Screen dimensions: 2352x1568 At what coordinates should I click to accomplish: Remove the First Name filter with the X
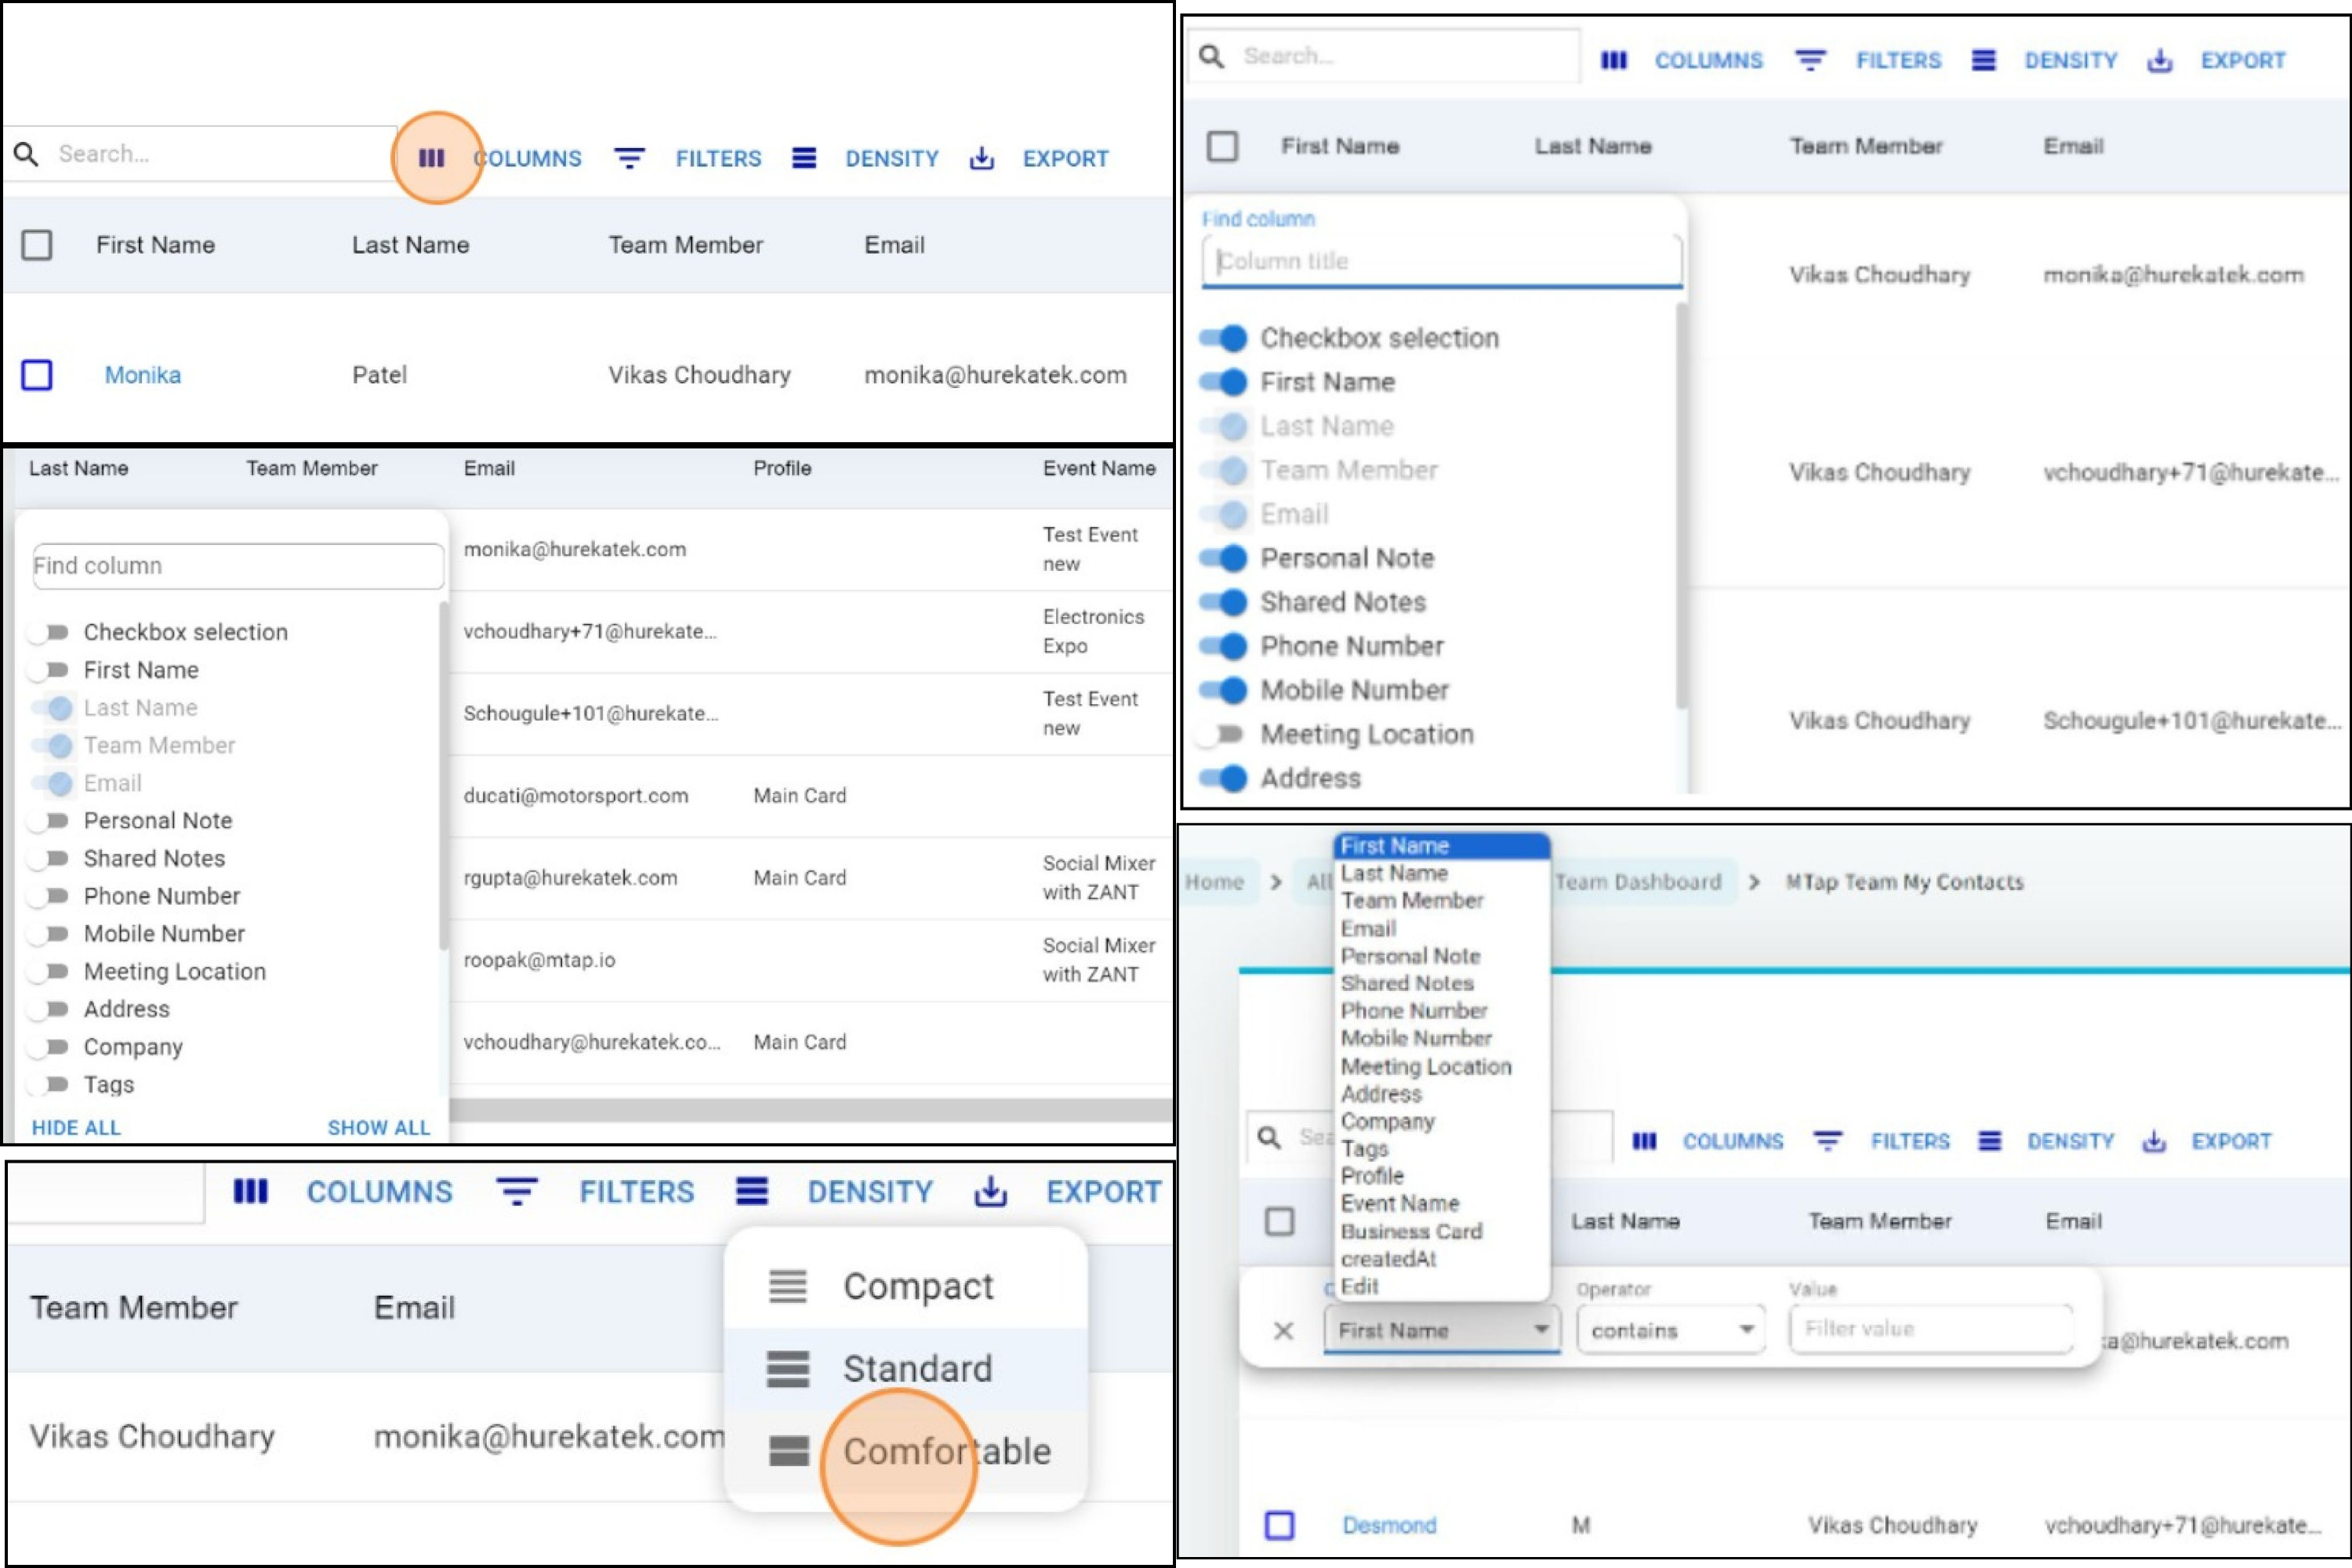(x=1284, y=1331)
